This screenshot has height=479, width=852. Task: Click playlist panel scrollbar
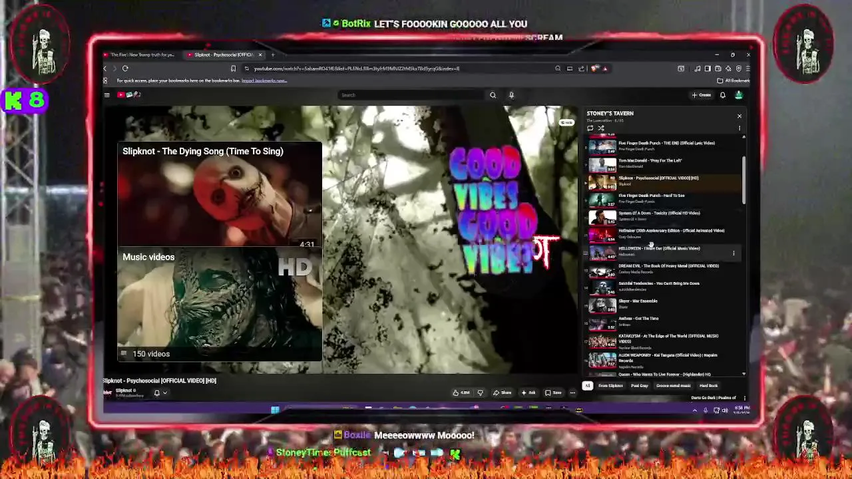pyautogui.click(x=744, y=180)
